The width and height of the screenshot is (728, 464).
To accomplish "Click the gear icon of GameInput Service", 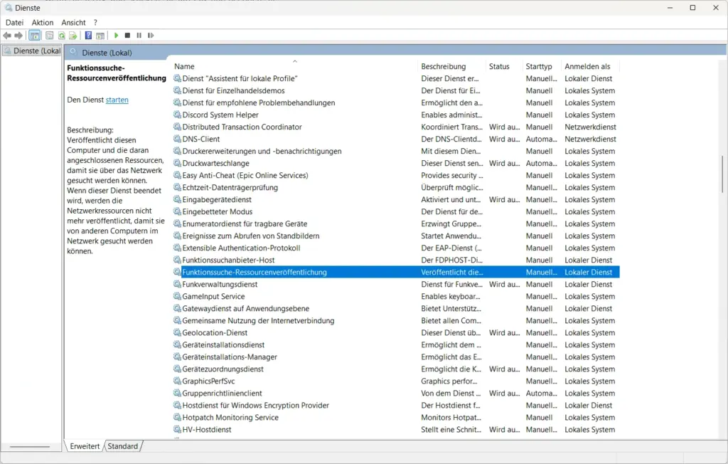I will [x=177, y=296].
